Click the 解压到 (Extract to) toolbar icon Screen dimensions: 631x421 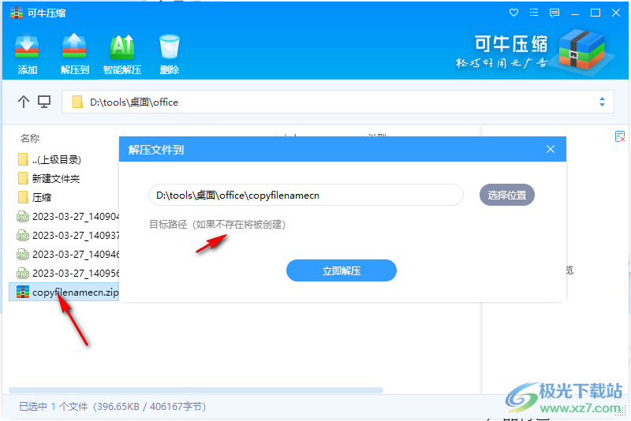(74, 54)
